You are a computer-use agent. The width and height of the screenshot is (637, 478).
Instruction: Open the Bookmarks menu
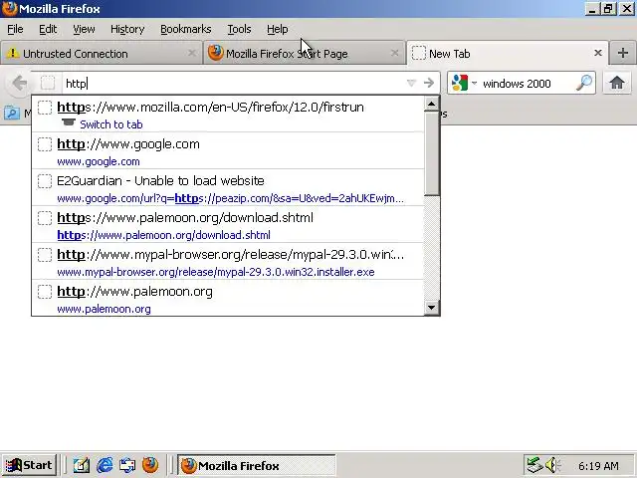coord(186,29)
